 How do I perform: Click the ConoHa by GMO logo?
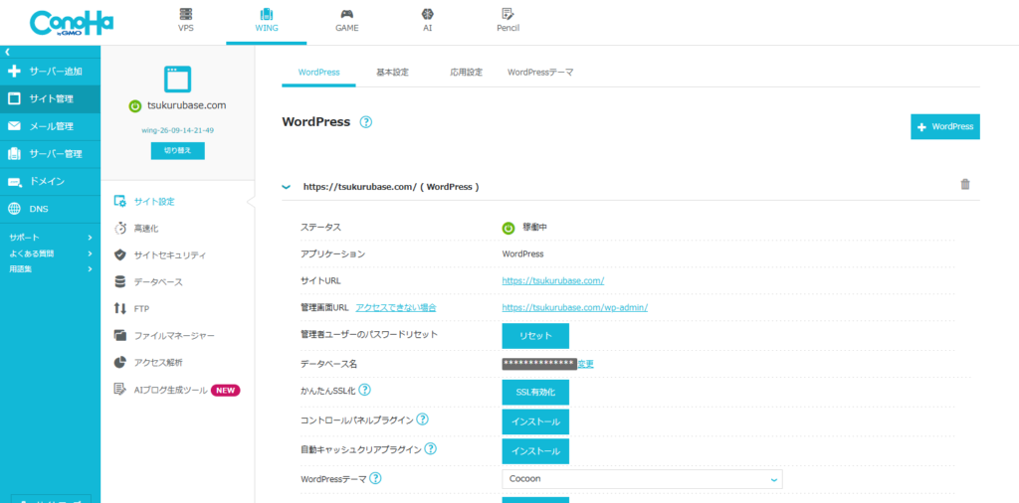[x=72, y=23]
